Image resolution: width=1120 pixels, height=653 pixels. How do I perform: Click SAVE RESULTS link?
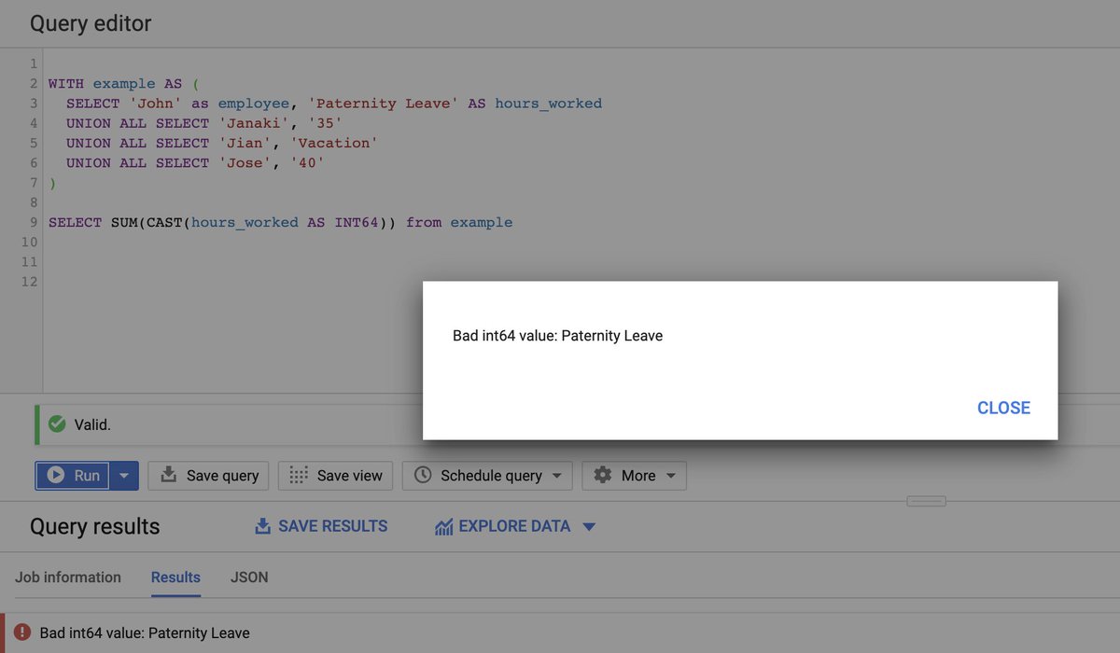tap(321, 526)
